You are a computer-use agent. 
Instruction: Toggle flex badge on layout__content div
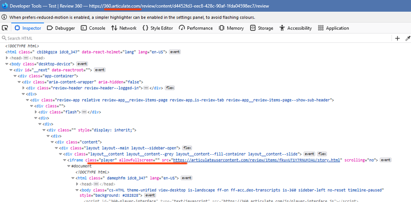point(322,154)
